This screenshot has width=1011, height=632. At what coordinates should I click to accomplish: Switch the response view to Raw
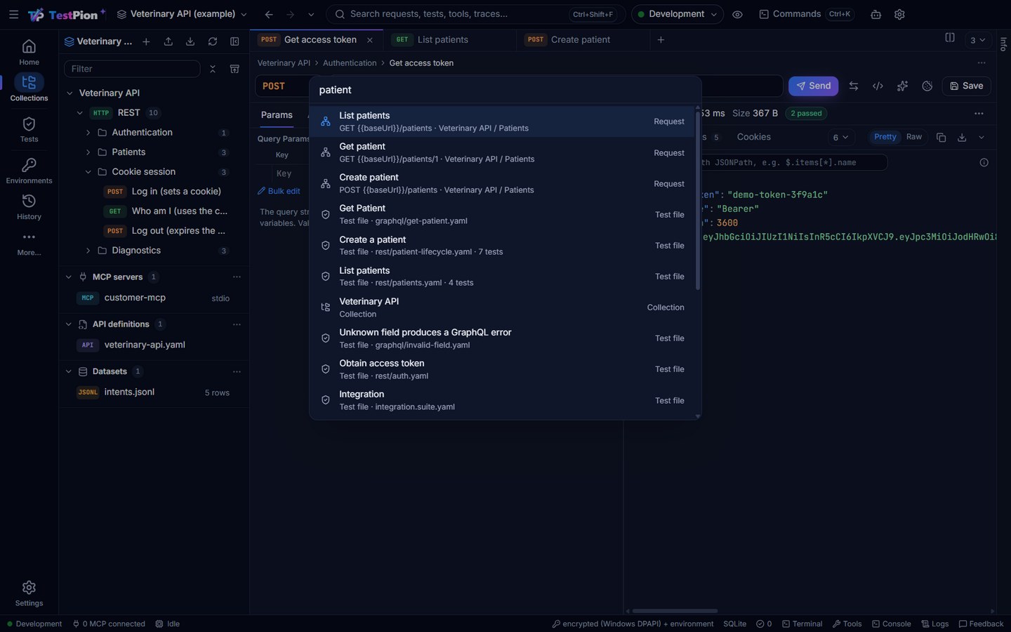click(913, 137)
